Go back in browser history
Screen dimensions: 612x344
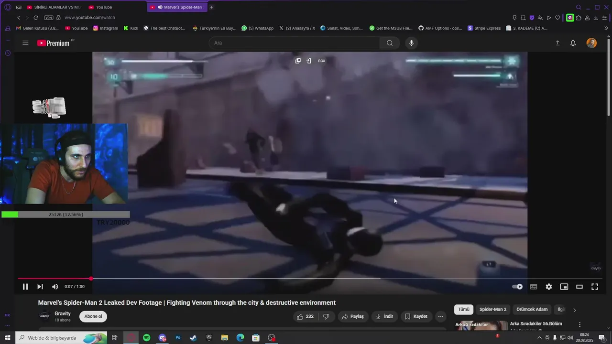(19, 18)
